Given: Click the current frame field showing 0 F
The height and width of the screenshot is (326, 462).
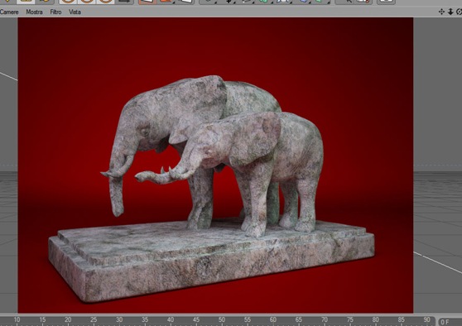Looking at the screenshot, I should point(450,322).
